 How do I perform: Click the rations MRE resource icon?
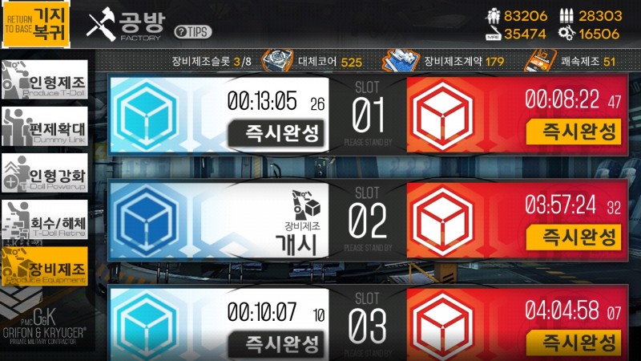[494, 34]
